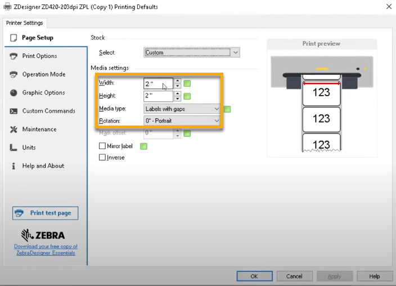Click the Help and About info icon
The width and height of the screenshot is (396, 286).
[x=13, y=166]
